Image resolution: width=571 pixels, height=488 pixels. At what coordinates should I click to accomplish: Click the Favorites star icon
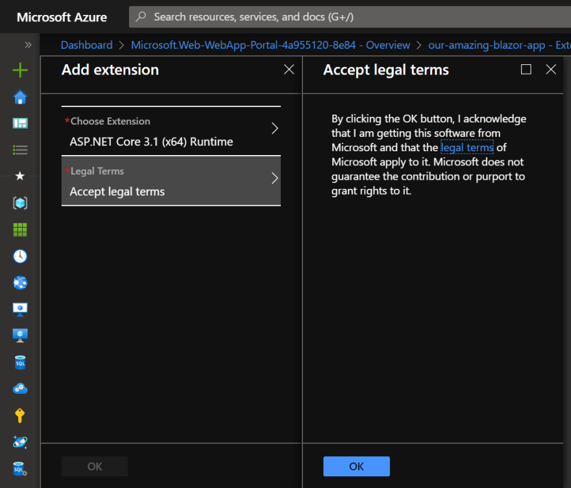click(20, 176)
